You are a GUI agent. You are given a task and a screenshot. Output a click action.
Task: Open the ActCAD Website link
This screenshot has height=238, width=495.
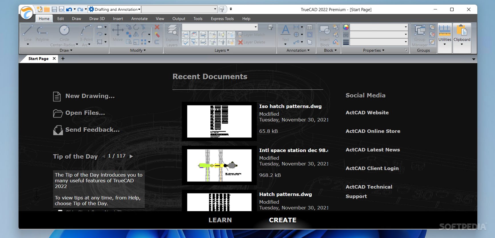click(x=367, y=113)
